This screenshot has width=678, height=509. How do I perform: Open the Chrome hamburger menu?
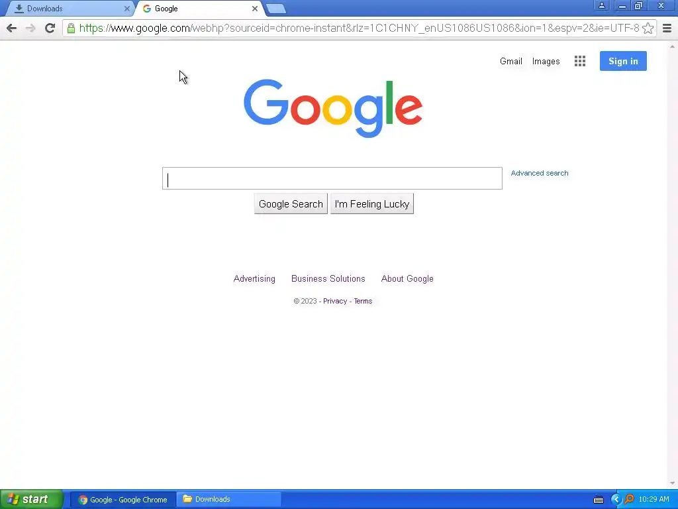pyautogui.click(x=667, y=28)
